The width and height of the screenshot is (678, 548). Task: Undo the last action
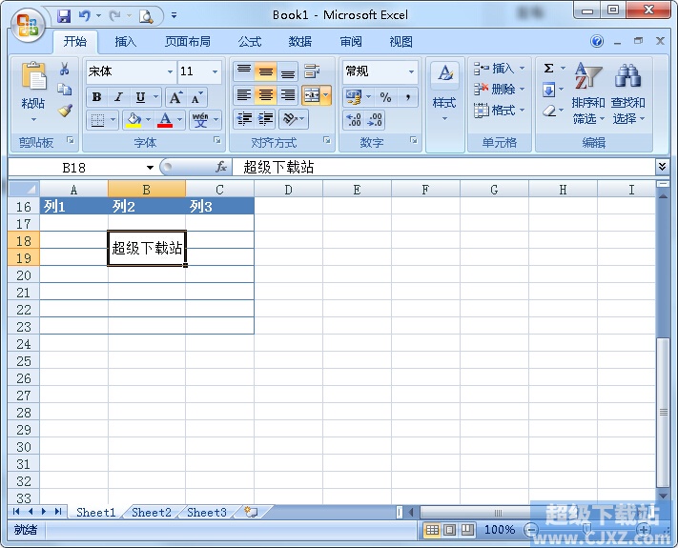[85, 16]
